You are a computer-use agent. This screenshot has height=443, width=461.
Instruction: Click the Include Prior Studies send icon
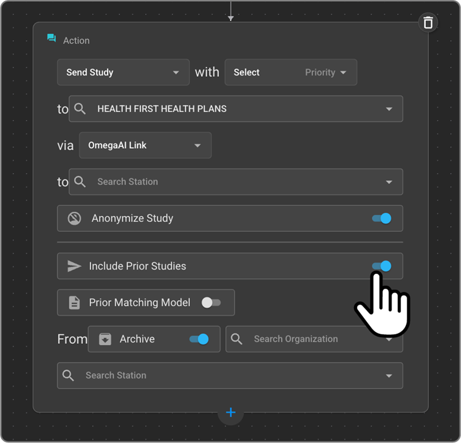tap(74, 266)
